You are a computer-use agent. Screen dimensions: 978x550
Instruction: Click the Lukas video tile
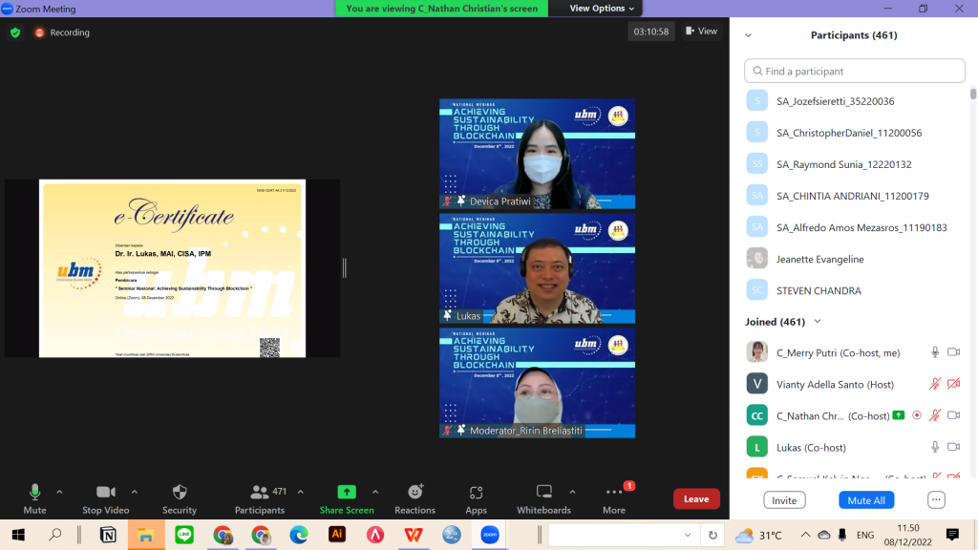click(537, 268)
